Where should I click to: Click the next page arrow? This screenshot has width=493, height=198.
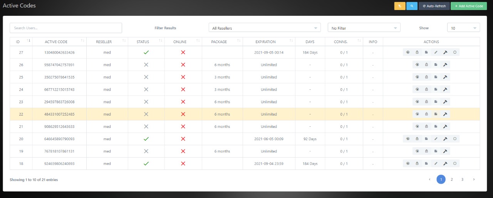(x=474, y=179)
